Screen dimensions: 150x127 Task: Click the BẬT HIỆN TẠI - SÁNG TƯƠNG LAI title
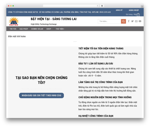[x=54, y=19]
